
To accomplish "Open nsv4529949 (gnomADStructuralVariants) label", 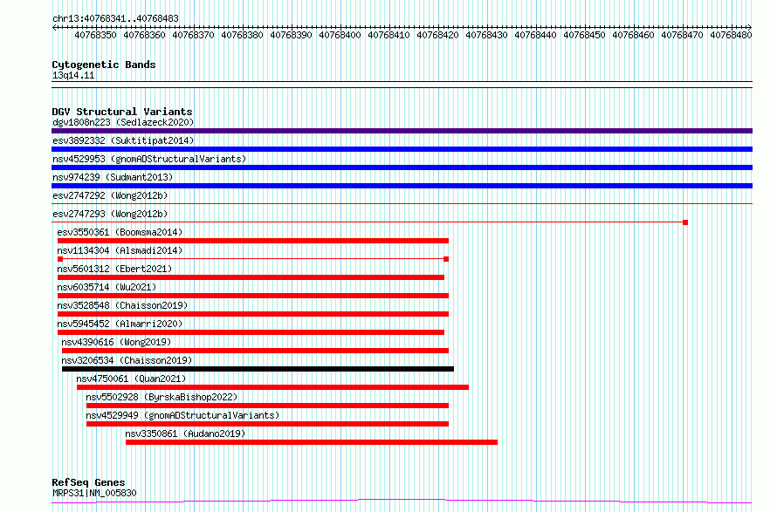I will (x=182, y=415).
